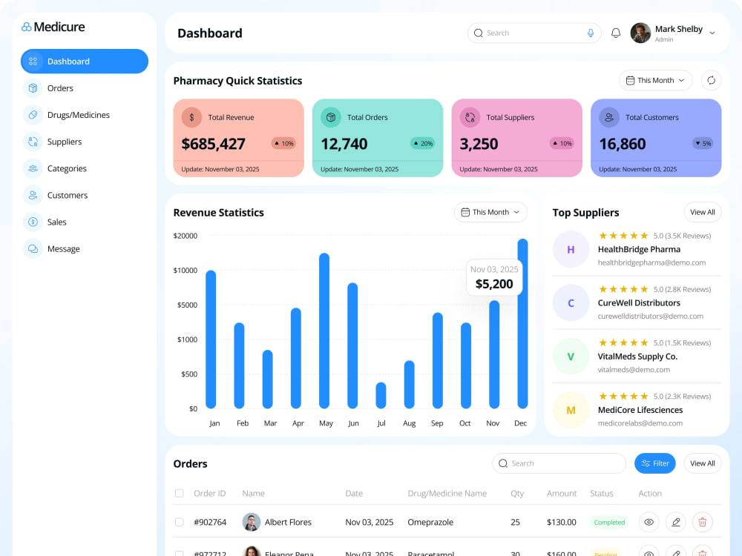Click the VitalMeds Supply V avatar
The height and width of the screenshot is (556, 742).
(x=571, y=357)
